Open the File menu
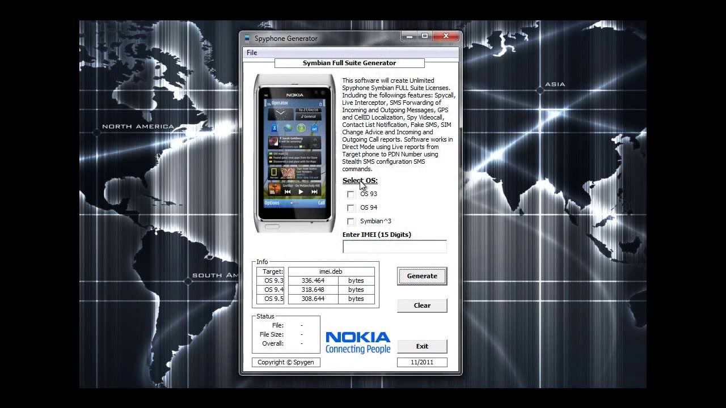 click(252, 53)
